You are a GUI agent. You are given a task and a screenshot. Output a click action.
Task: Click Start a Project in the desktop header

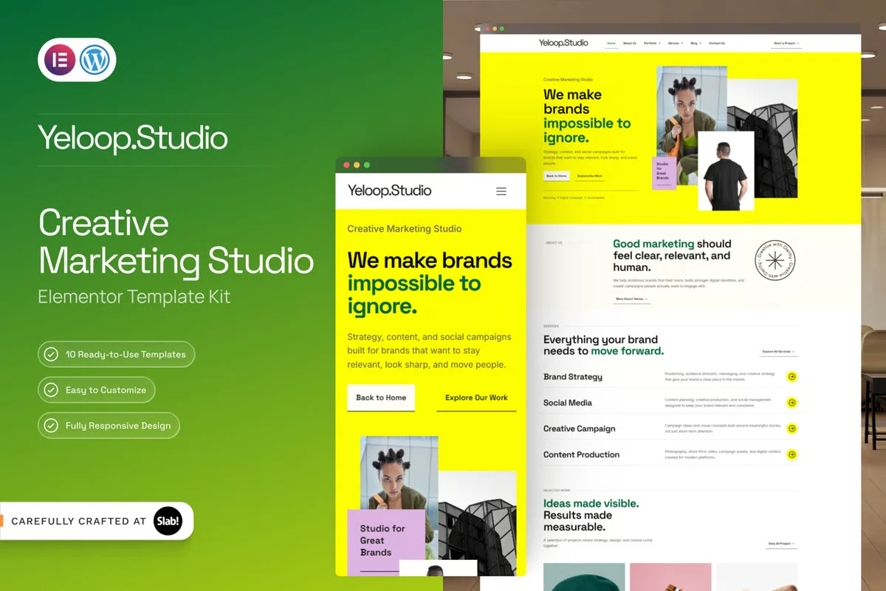pyautogui.click(x=786, y=44)
